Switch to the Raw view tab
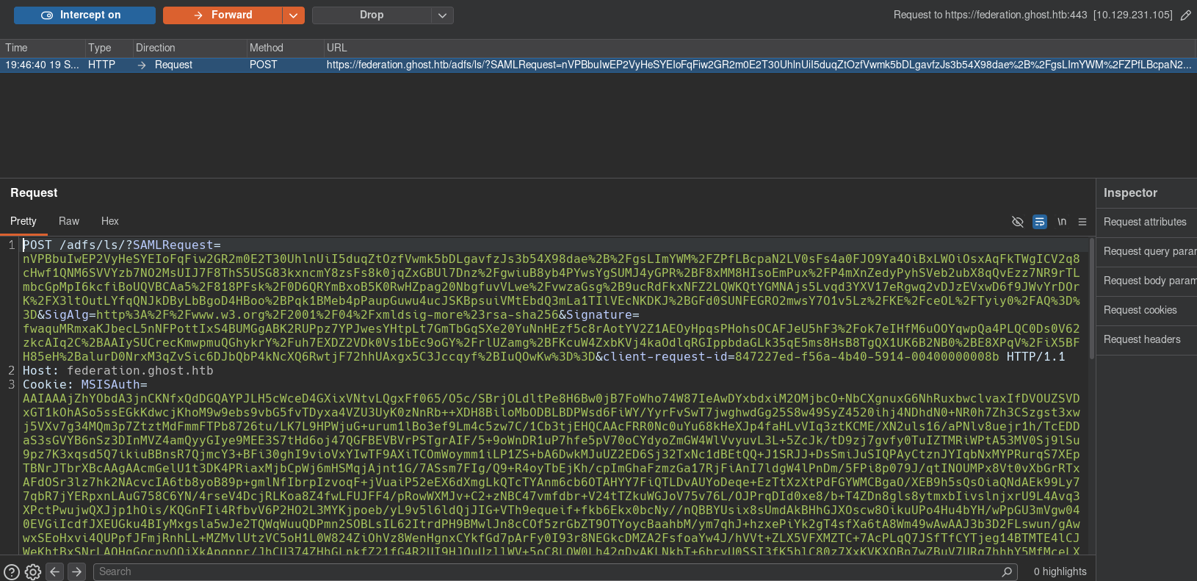Screen dimensions: 1197x581 click(x=69, y=221)
